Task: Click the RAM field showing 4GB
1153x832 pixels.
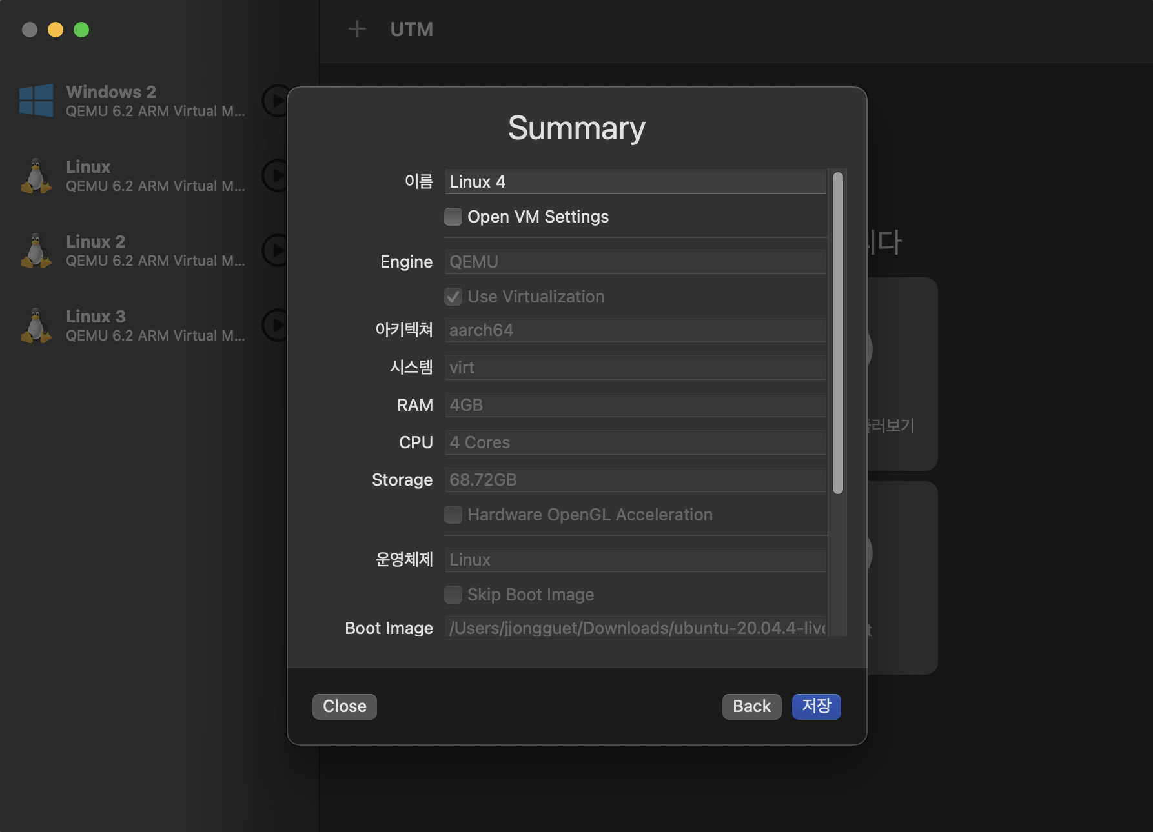Action: (x=635, y=405)
